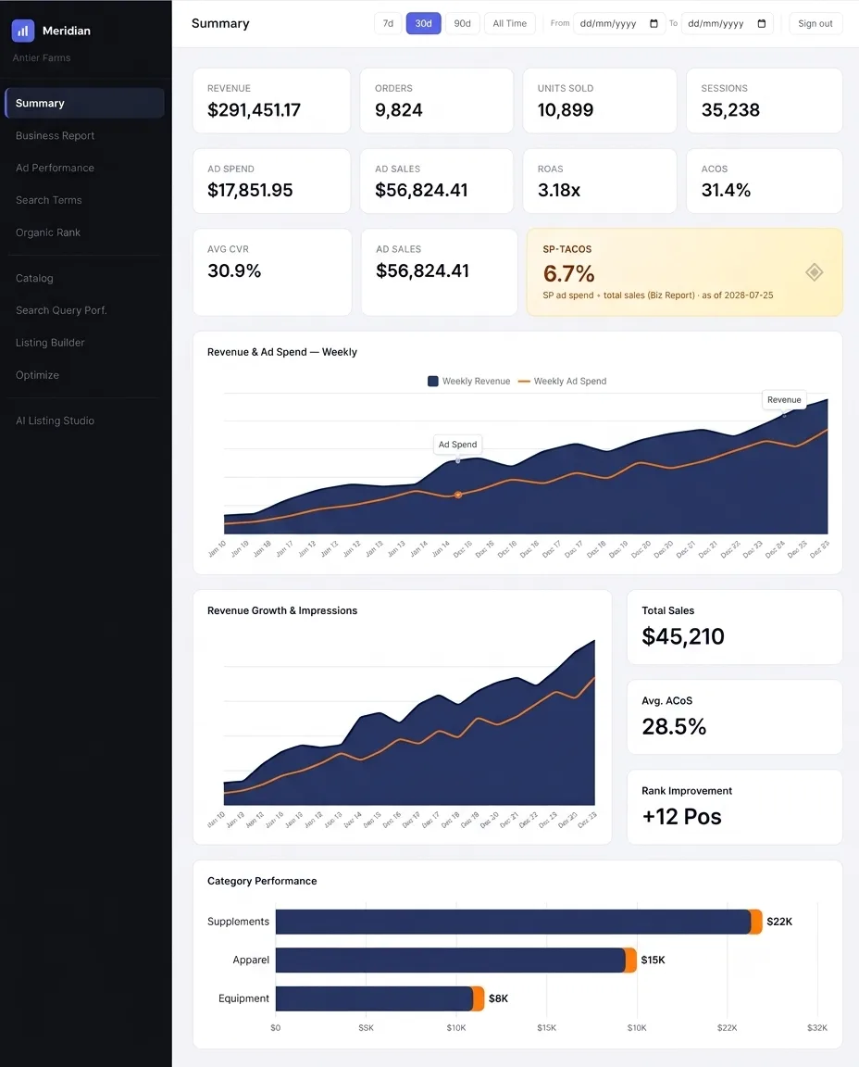Screen dimensions: 859x1067
Task: Click the Meridian bar-chart logo icon
Action: pyautogui.click(x=23, y=31)
